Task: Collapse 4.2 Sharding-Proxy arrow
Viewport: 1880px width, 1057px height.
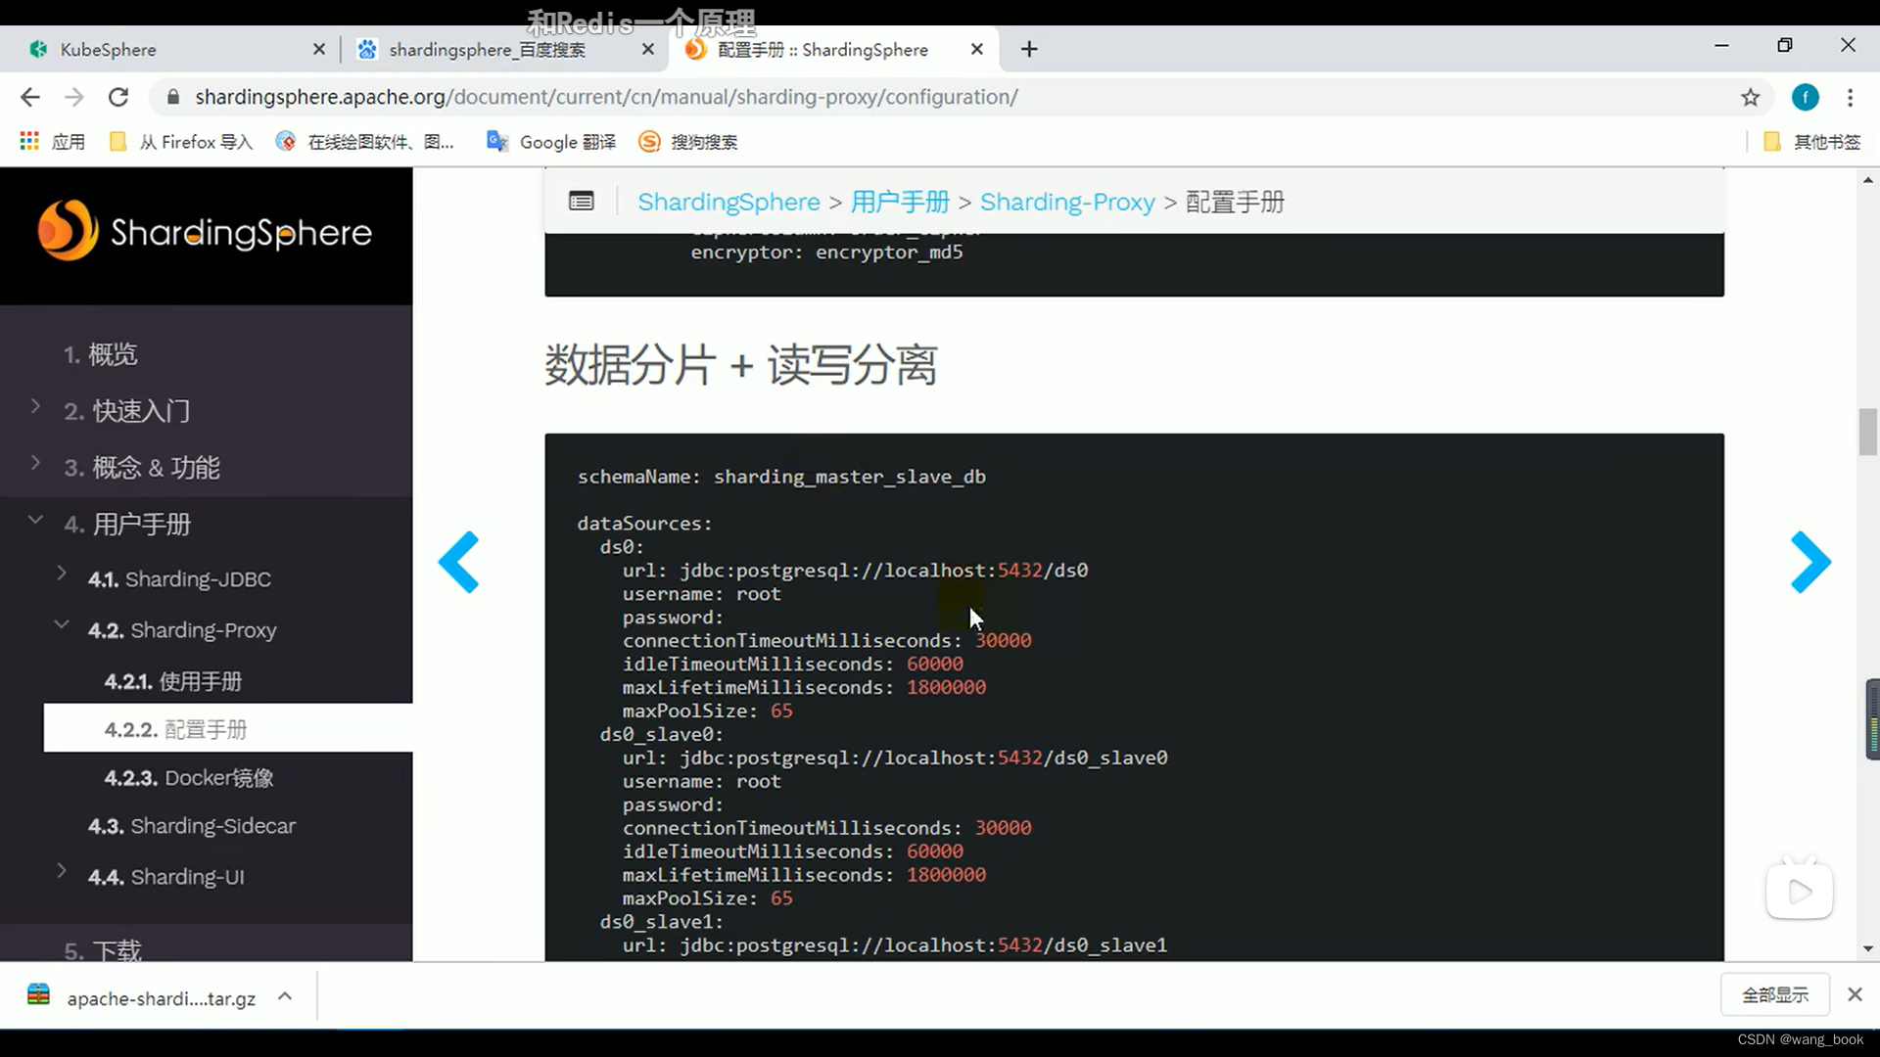Action: (x=62, y=624)
